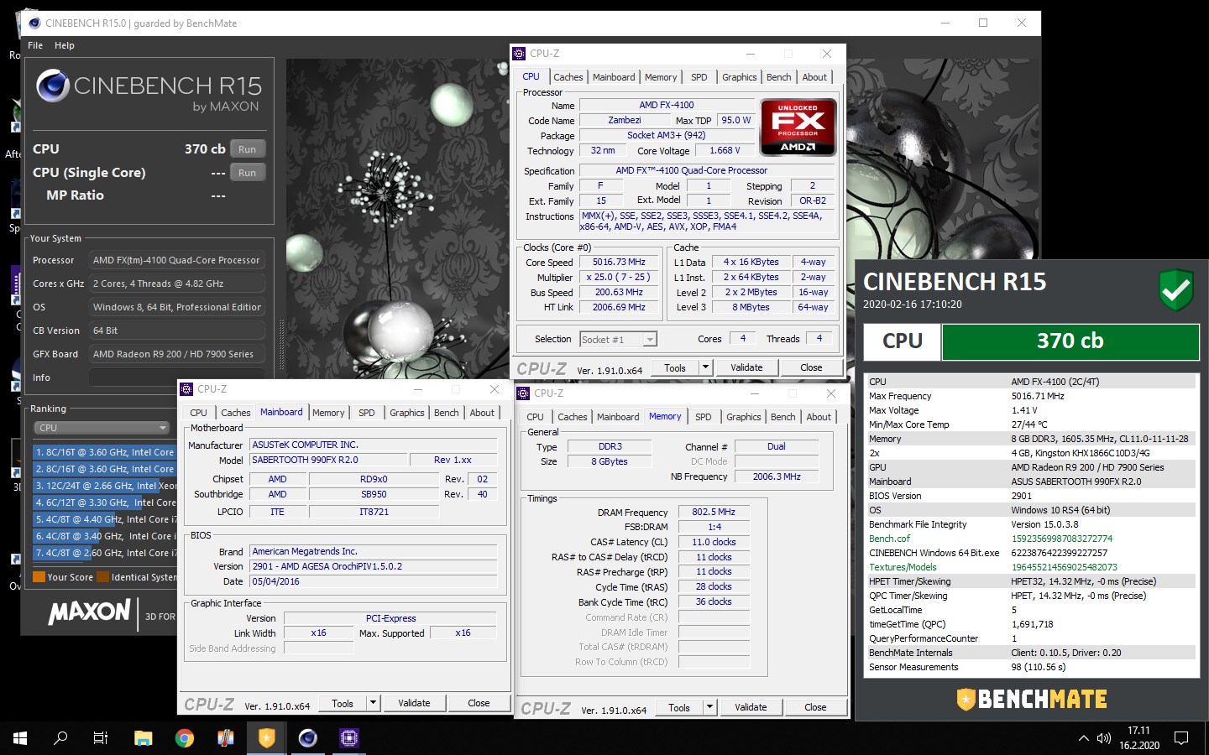This screenshot has width=1209, height=755.
Task: Open File Explorer from the taskbar
Action: click(144, 738)
